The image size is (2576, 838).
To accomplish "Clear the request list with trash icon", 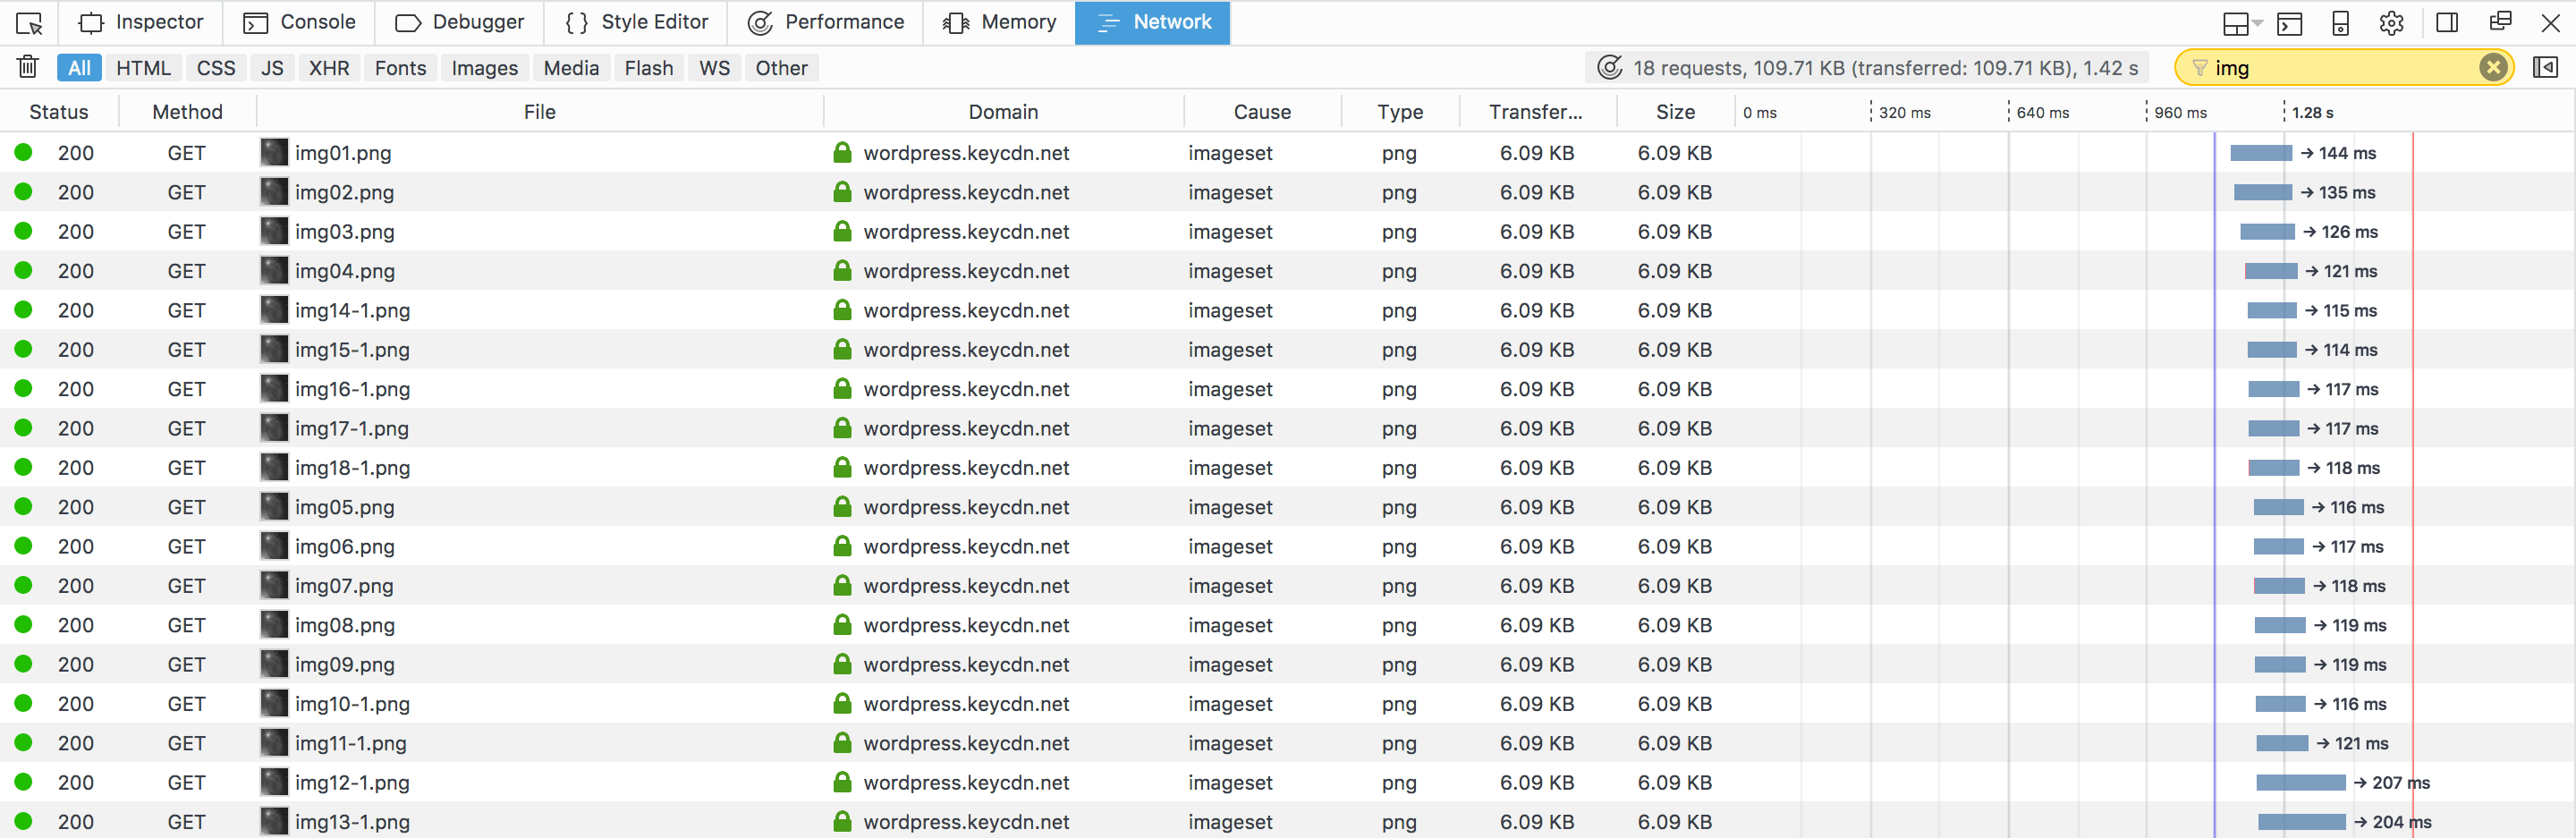I will coord(28,67).
